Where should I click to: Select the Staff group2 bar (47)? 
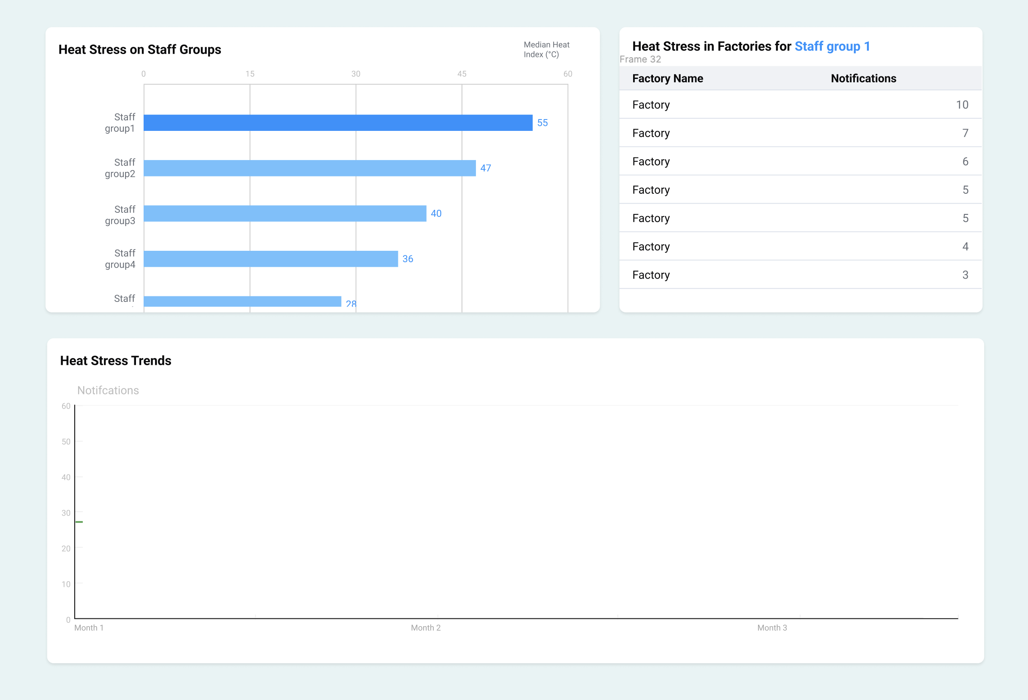coord(310,168)
